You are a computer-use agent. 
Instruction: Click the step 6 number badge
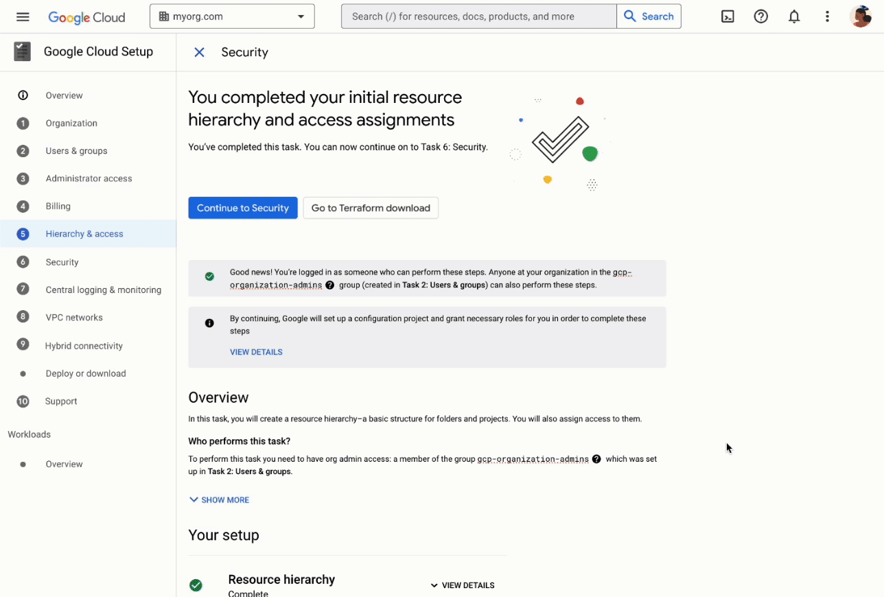click(23, 262)
